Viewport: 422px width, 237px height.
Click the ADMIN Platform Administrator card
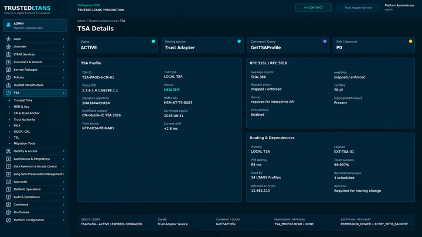(x=35, y=26)
